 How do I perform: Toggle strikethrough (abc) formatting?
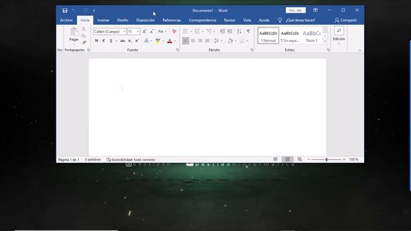[x=123, y=40]
